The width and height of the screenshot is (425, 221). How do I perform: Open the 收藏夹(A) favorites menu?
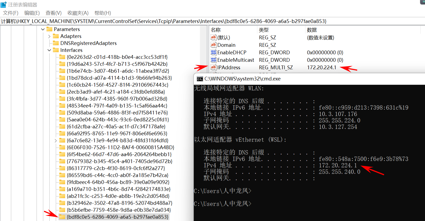[x=78, y=13]
